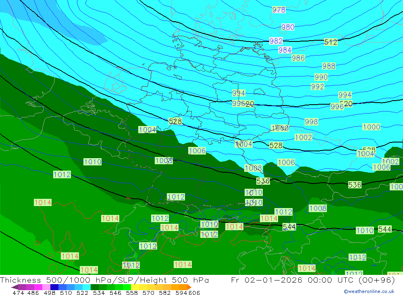403x295 pixels.
Task: Click the 512 height contour label
Action: pyautogui.click(x=330, y=42)
